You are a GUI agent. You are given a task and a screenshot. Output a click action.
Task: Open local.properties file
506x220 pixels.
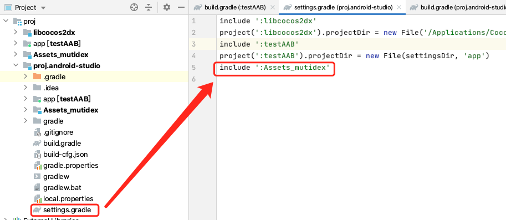click(68, 198)
